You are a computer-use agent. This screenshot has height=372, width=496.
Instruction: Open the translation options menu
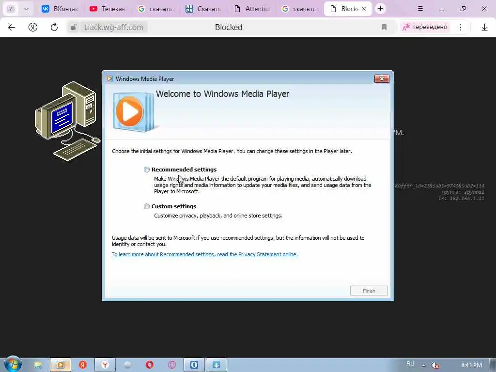coord(461,27)
